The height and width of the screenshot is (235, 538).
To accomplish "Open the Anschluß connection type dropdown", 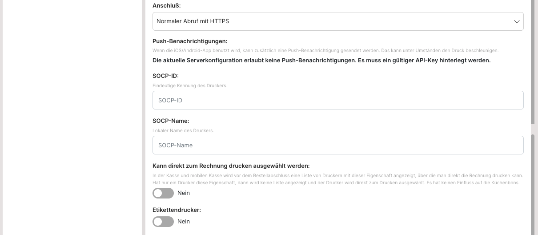I will pyautogui.click(x=337, y=21).
